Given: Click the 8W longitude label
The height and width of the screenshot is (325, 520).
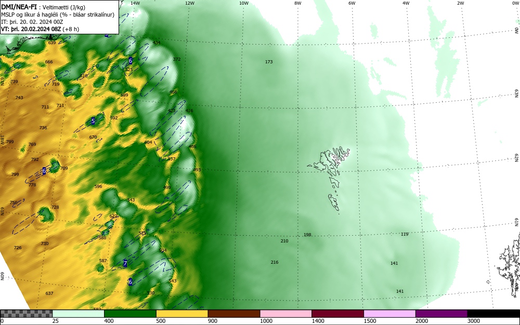Looking at the screenshot, I should [x=298, y=3].
